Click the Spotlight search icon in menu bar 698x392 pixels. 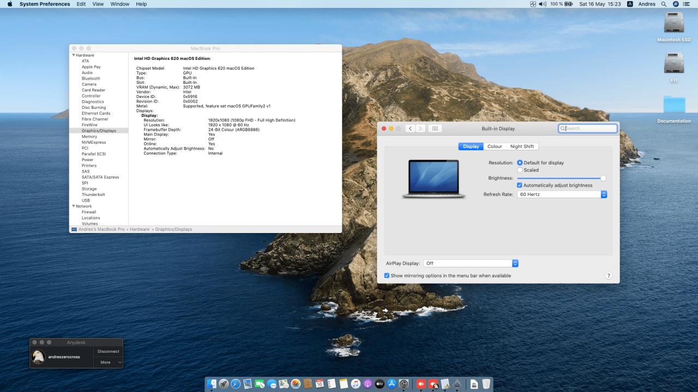(664, 4)
